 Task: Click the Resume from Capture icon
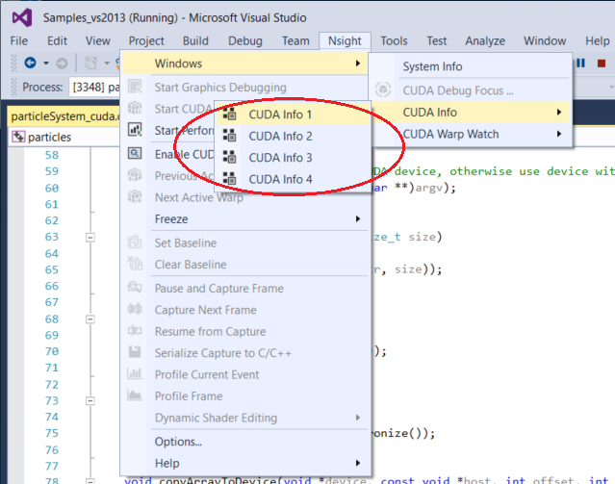(x=135, y=331)
